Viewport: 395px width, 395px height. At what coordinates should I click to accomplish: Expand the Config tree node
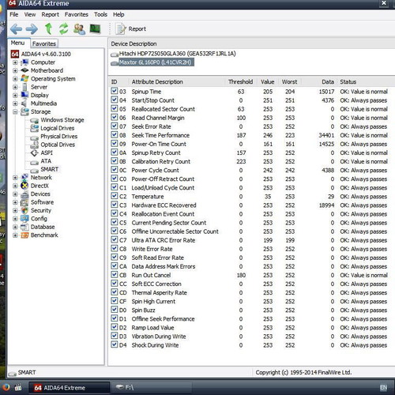point(15,219)
